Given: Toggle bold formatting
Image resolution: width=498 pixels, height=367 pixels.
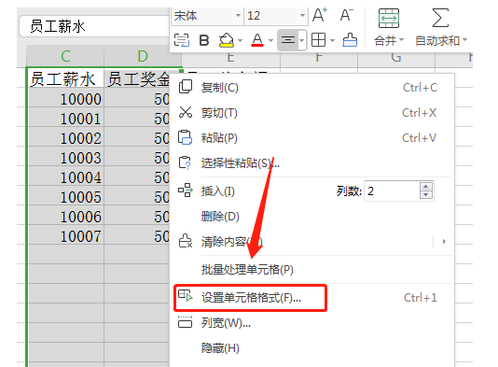Looking at the screenshot, I should point(204,40).
